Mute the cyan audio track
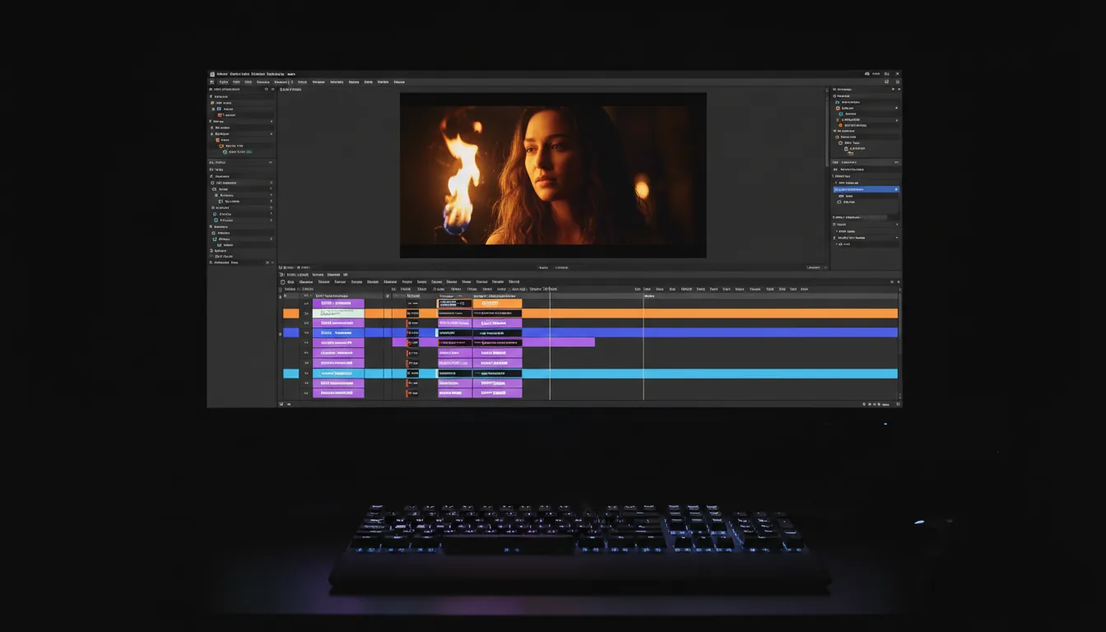The width and height of the screenshot is (1106, 632). click(x=290, y=373)
